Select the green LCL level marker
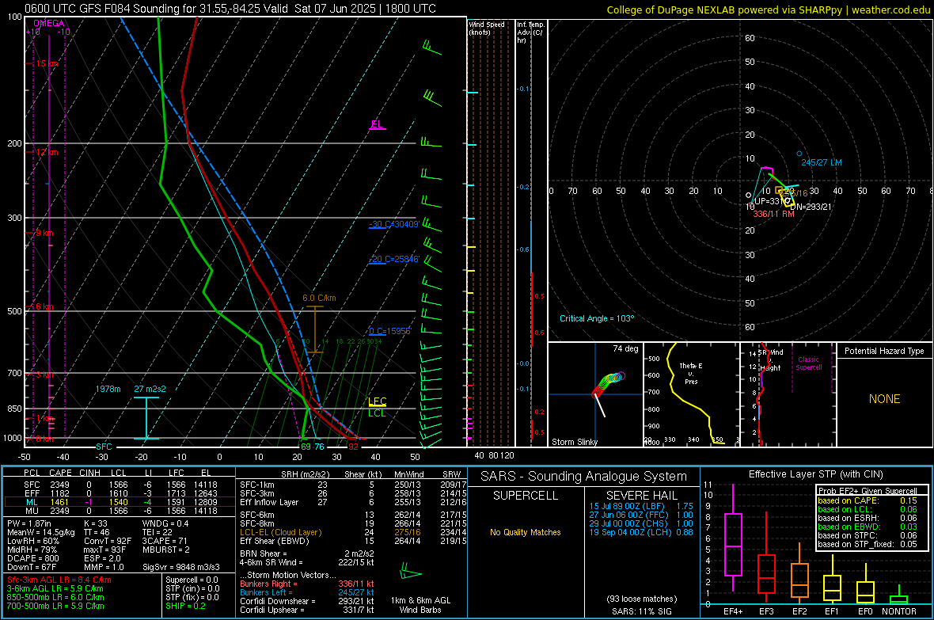Viewport: 934px width, 620px height. [x=377, y=413]
